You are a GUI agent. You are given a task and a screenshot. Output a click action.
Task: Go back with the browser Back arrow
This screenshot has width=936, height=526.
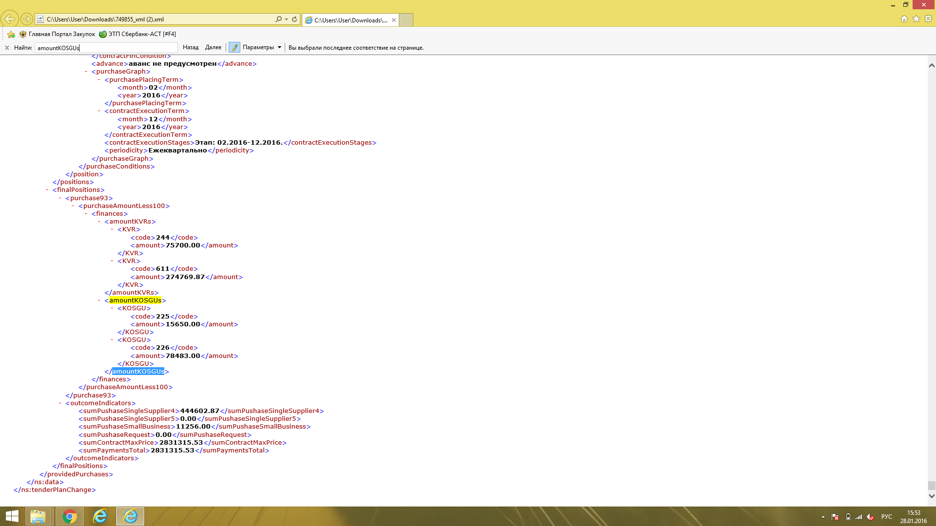coord(10,19)
